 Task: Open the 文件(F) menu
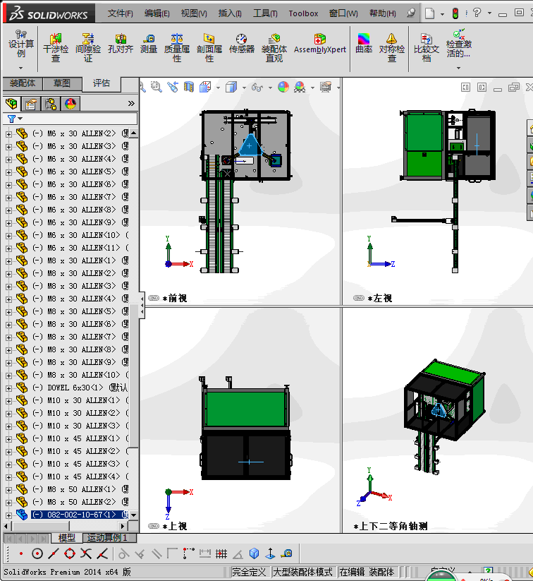pyautogui.click(x=121, y=13)
